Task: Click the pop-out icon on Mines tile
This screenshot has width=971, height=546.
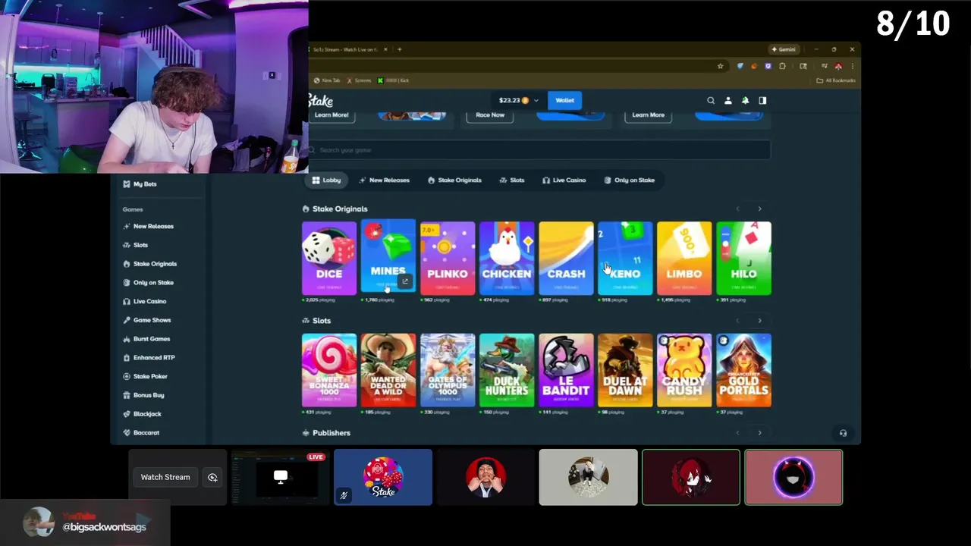Action: point(405,282)
